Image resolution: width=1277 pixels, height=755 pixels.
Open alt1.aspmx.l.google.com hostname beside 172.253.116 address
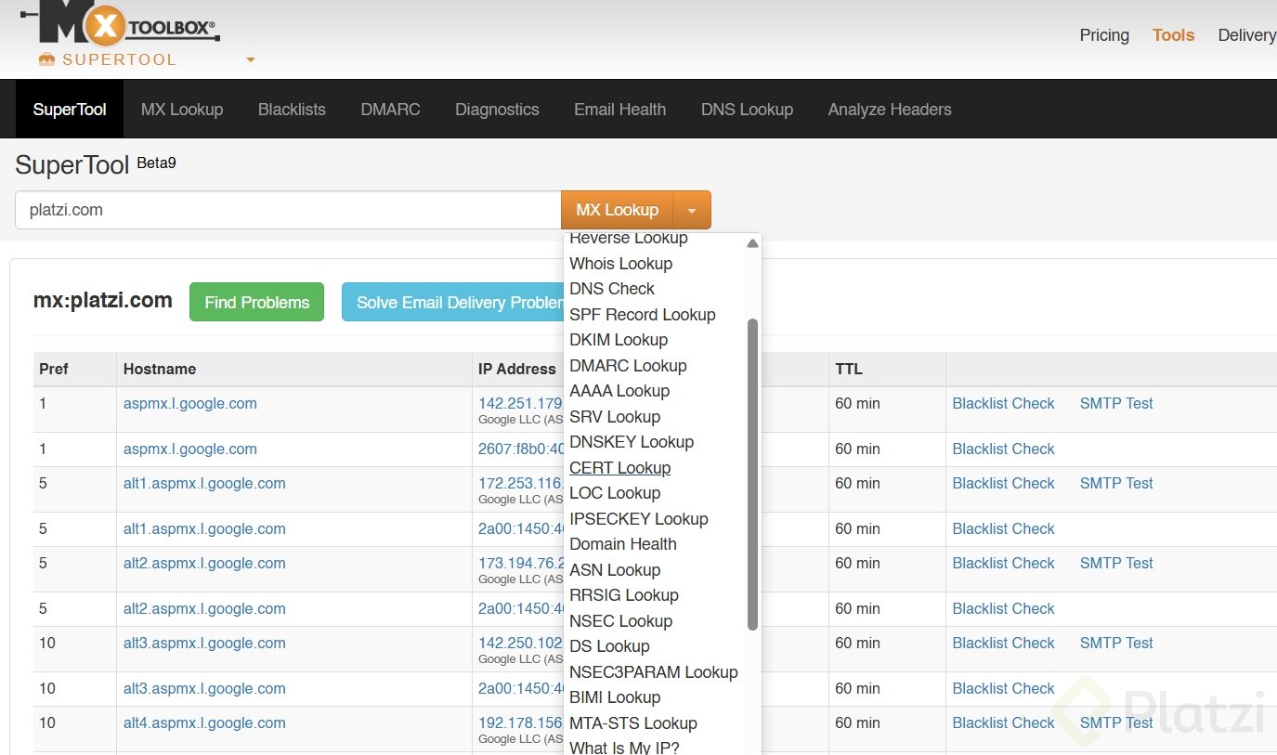pos(204,484)
